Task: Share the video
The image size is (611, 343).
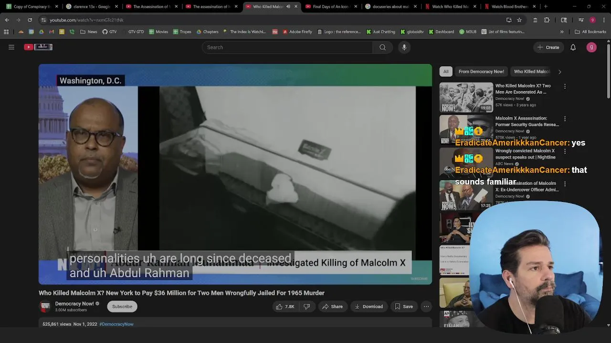Action: tap(332, 307)
